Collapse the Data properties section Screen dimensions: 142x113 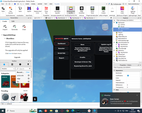pos(114,90)
